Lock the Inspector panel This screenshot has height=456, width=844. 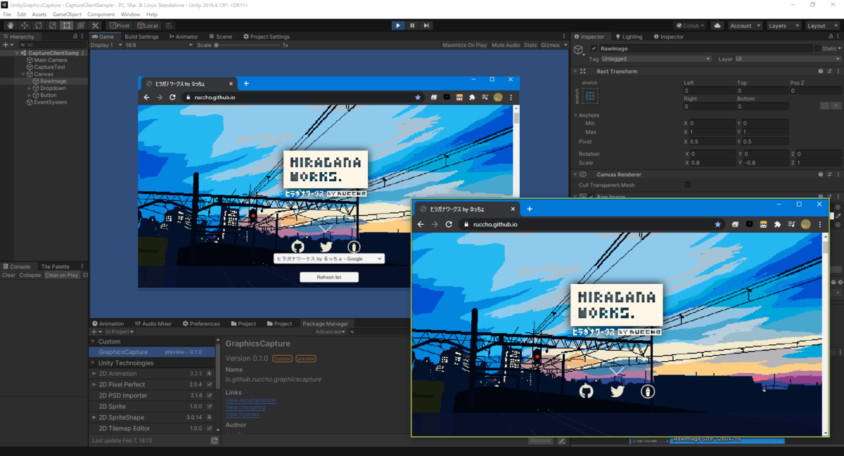tap(831, 37)
